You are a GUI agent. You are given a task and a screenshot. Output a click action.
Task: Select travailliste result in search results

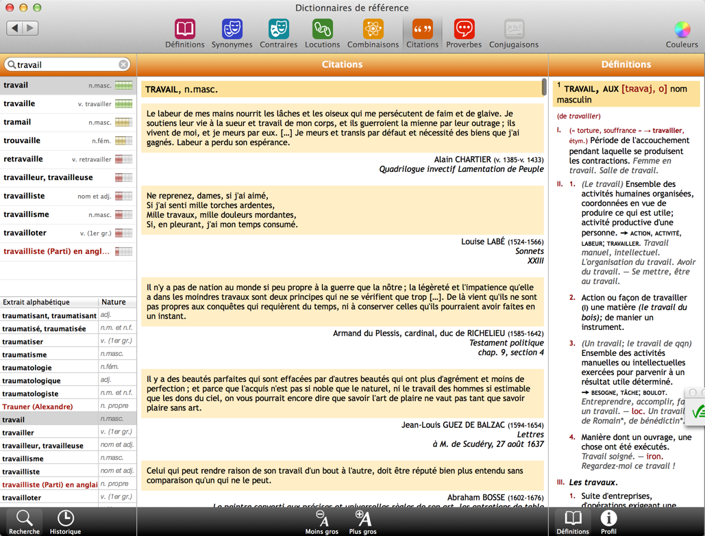click(x=68, y=196)
